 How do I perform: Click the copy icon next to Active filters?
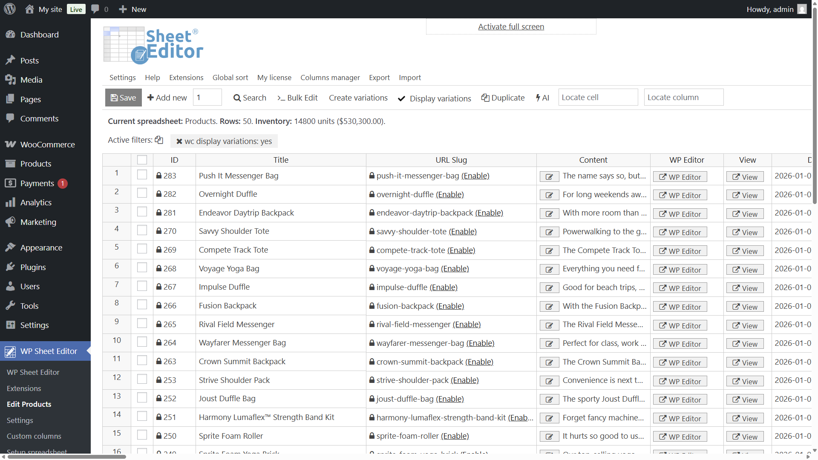159,140
